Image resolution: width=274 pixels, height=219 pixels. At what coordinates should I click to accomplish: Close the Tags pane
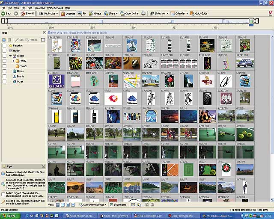pos(45,33)
